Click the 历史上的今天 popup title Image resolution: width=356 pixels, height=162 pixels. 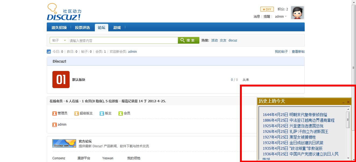(272, 101)
